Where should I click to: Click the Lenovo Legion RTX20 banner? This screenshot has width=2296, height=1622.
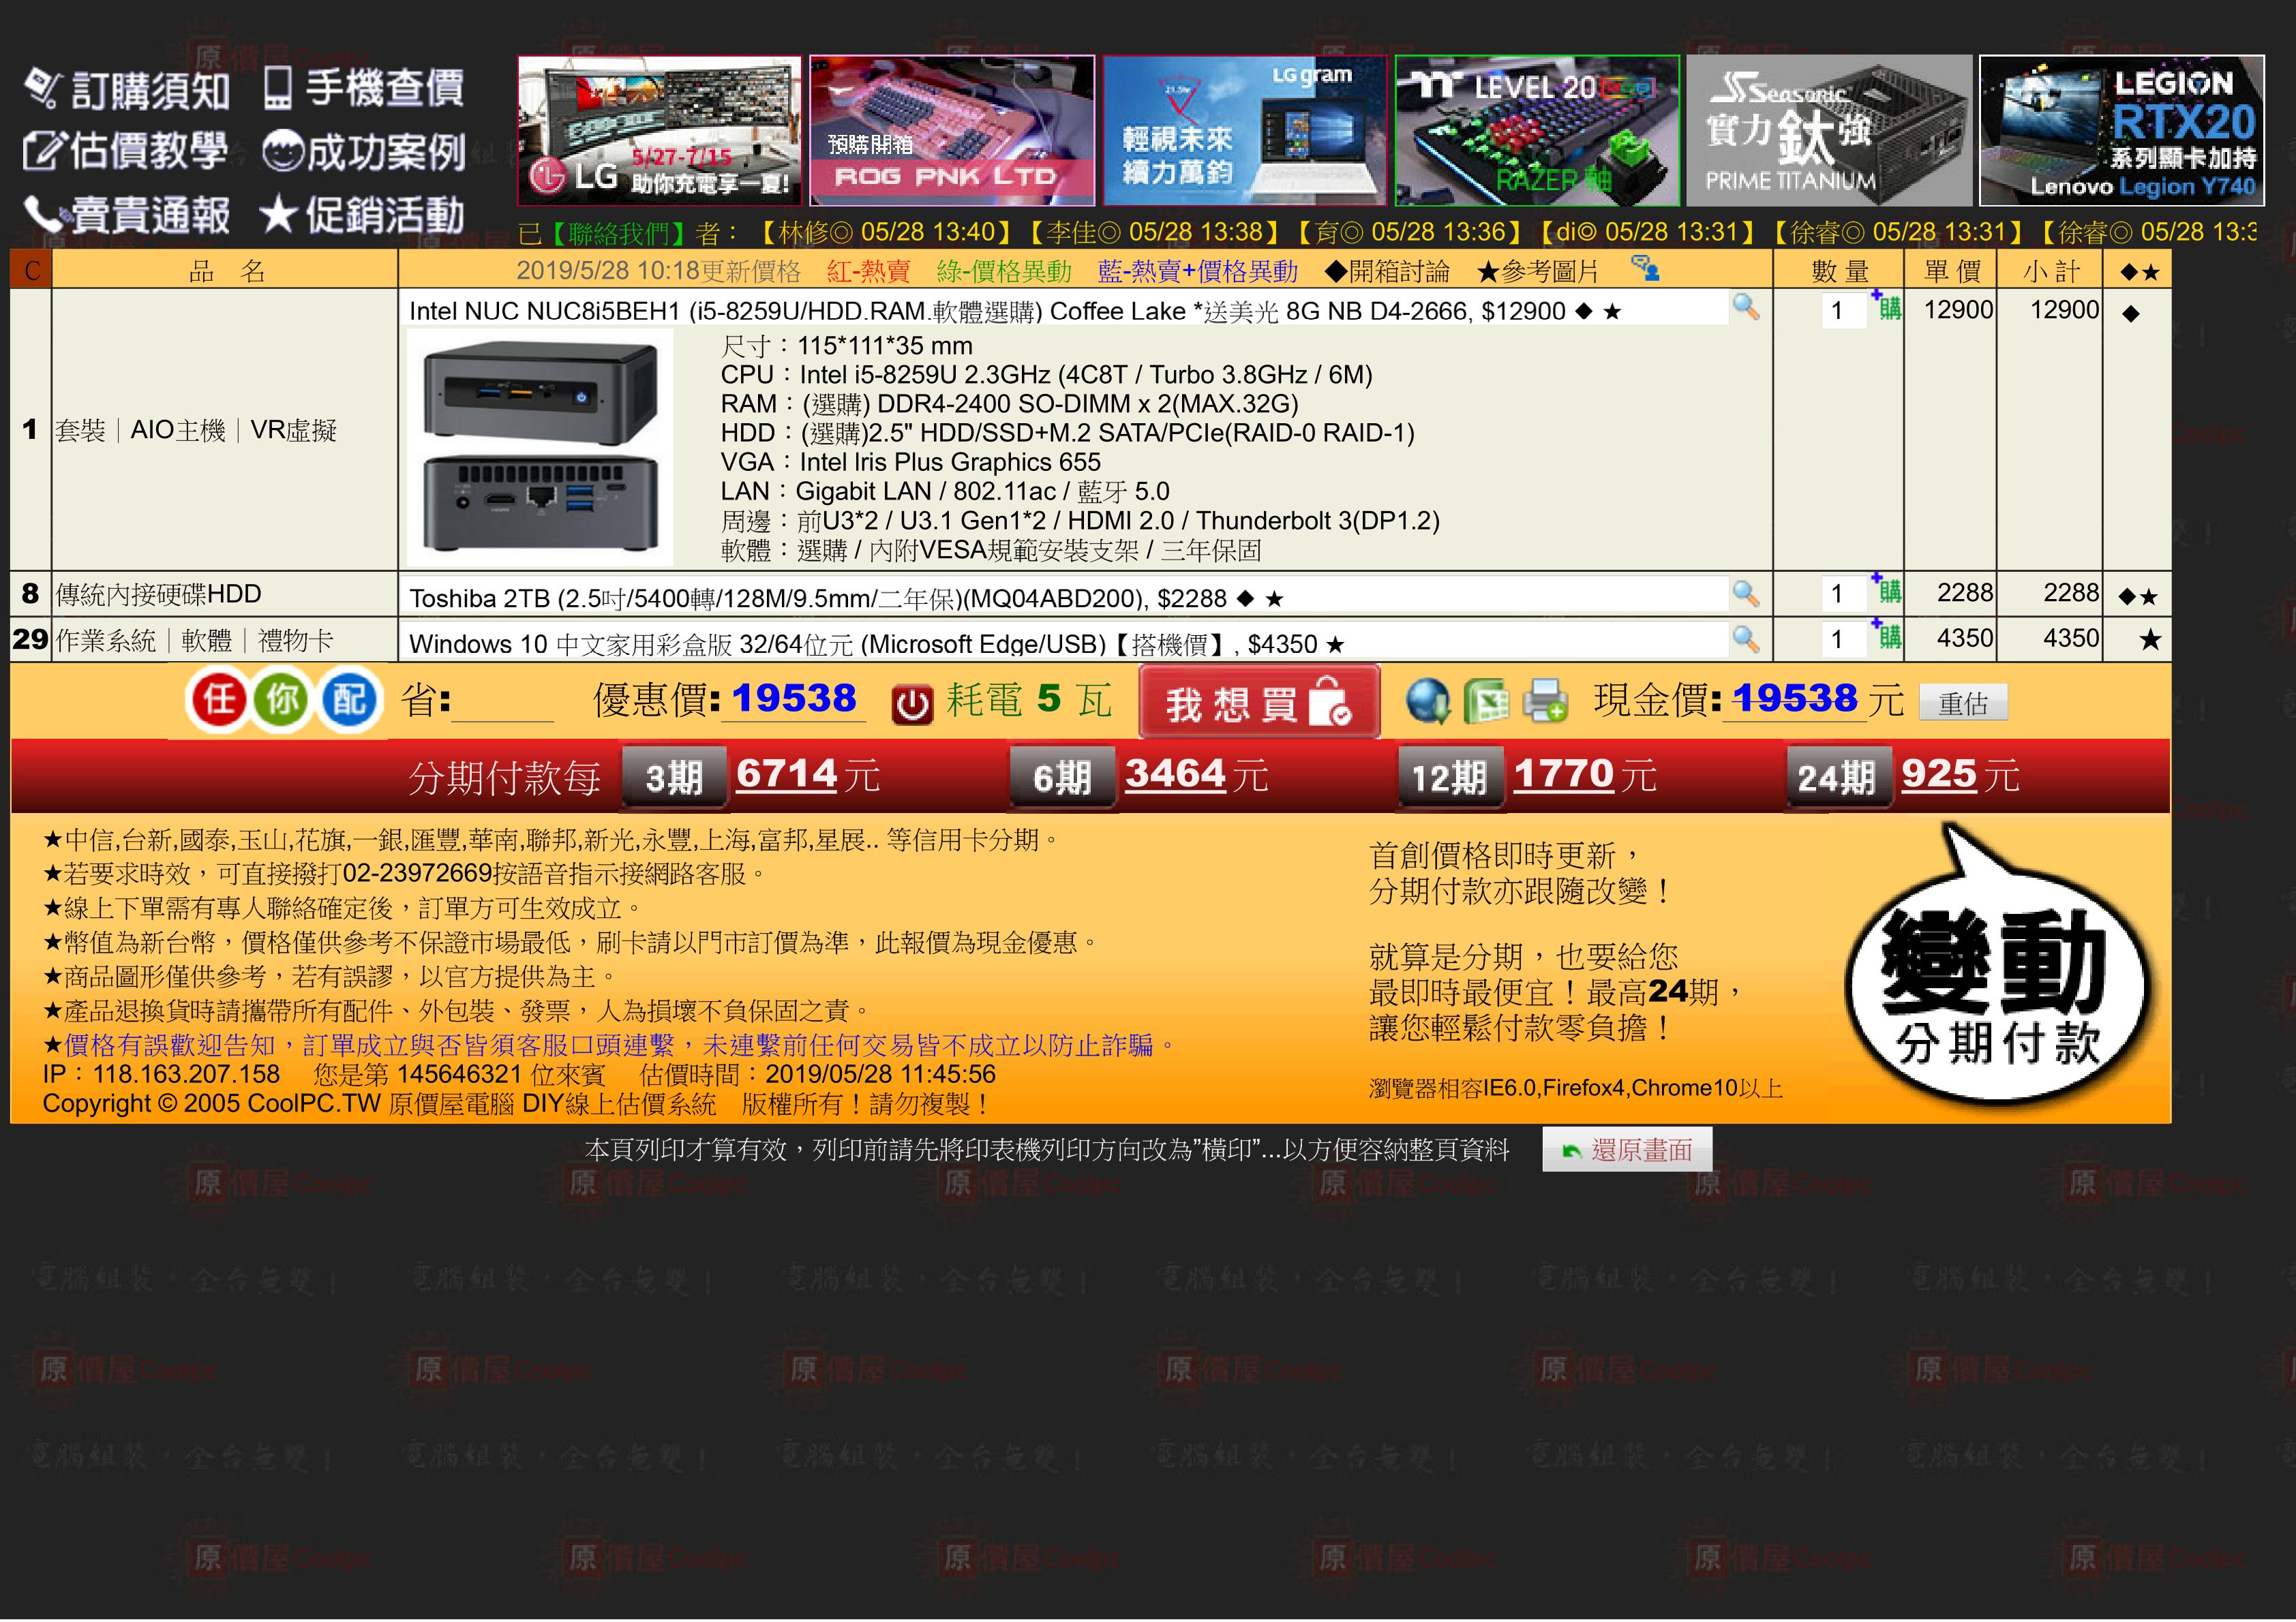[2122, 130]
